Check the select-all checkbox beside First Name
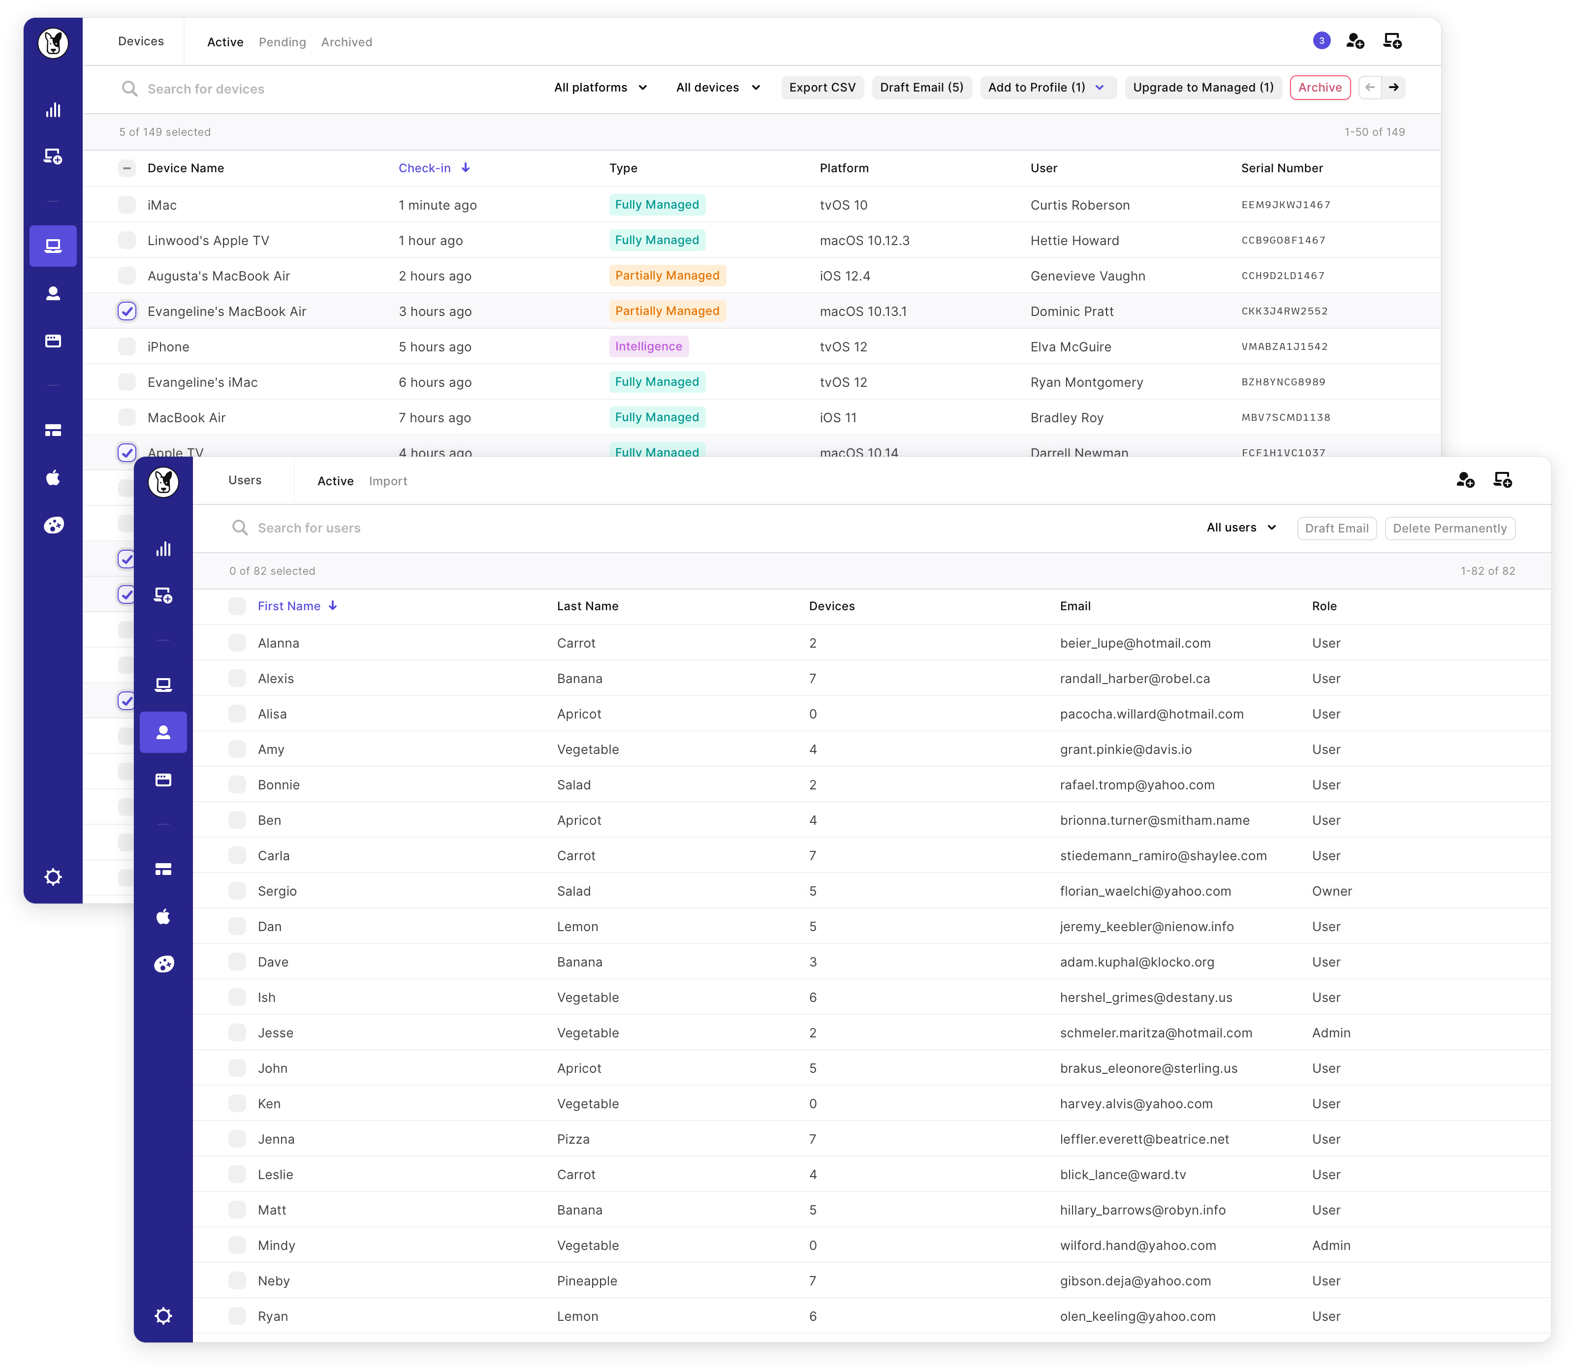 237,606
